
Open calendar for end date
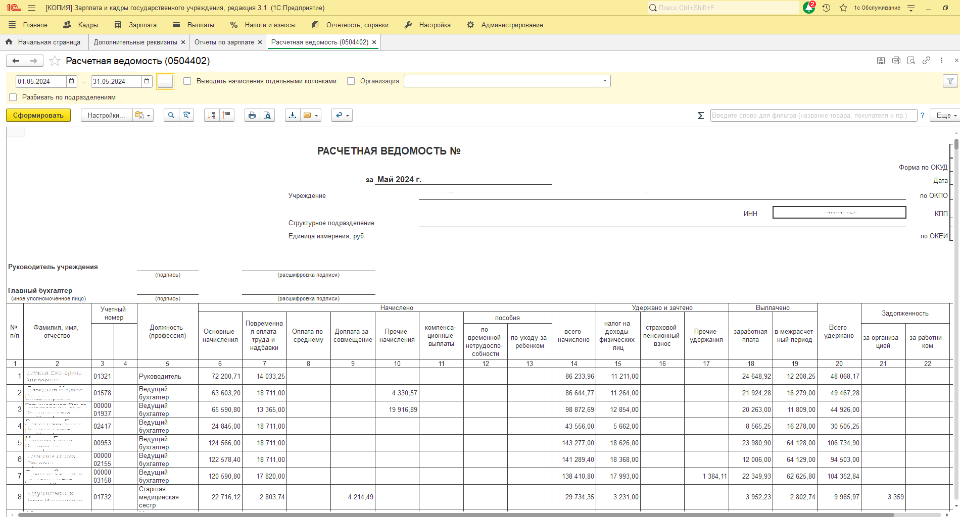click(x=147, y=81)
